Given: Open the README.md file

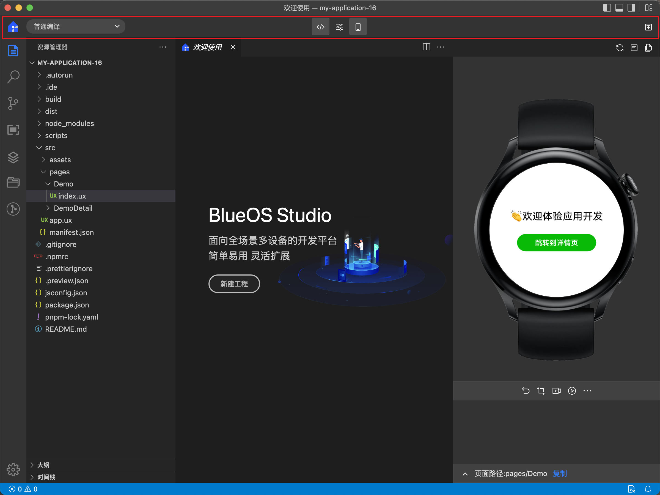Looking at the screenshot, I should coord(101,329).
